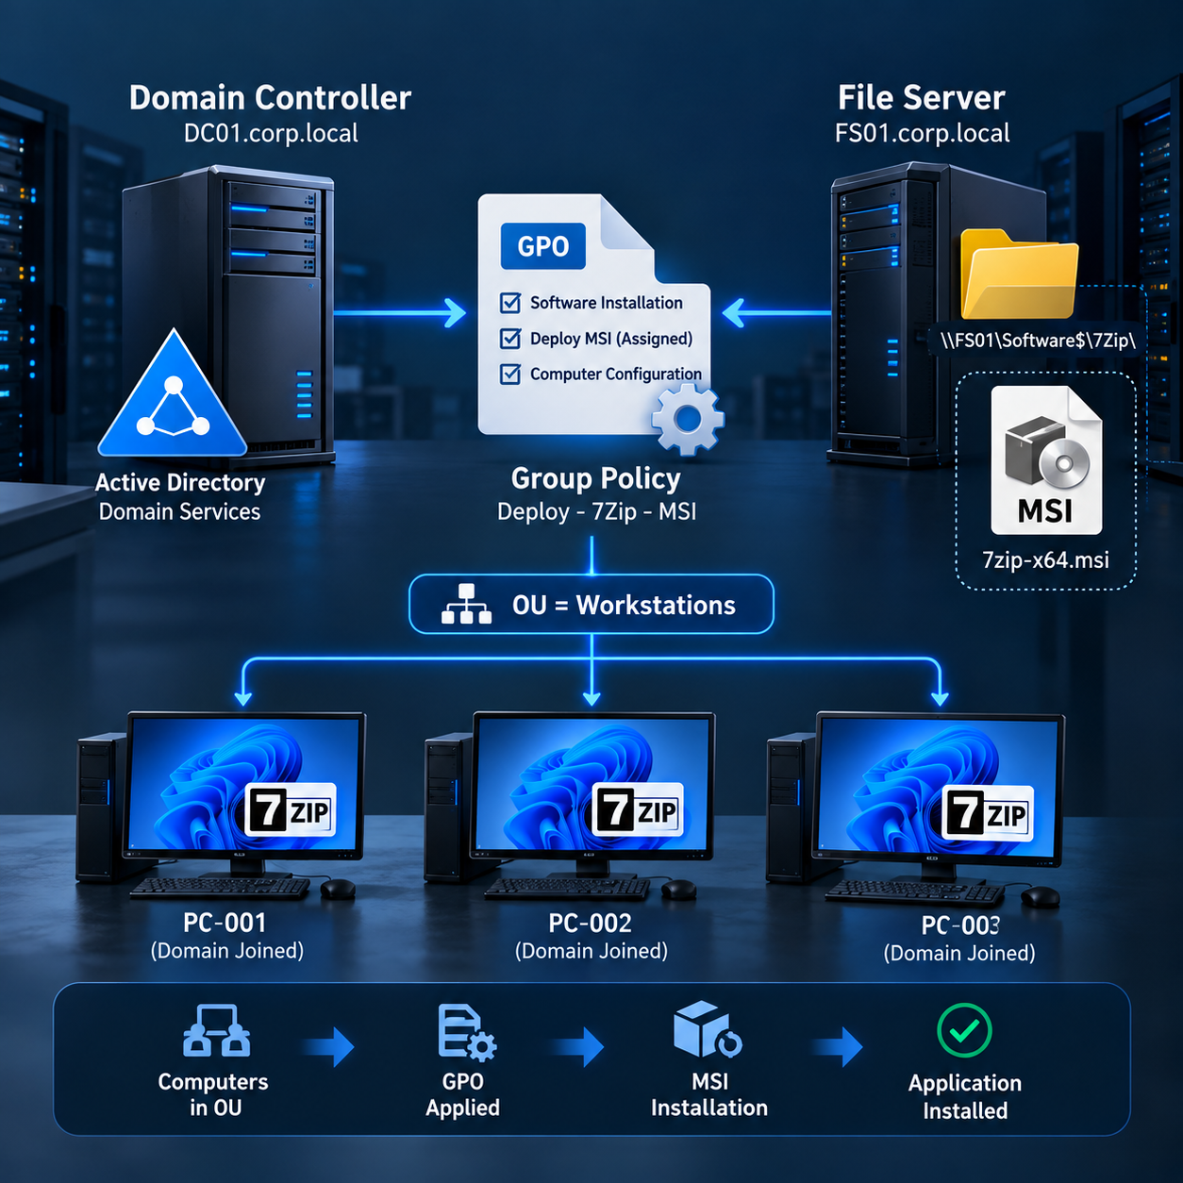
Task: Click the gear icon on GPO document
Action: (688, 419)
